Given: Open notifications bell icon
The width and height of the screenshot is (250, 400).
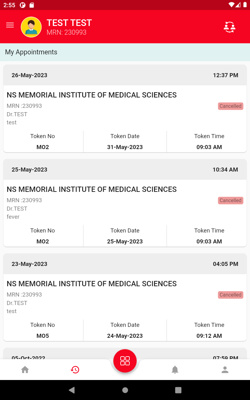Looking at the screenshot, I should [175, 370].
